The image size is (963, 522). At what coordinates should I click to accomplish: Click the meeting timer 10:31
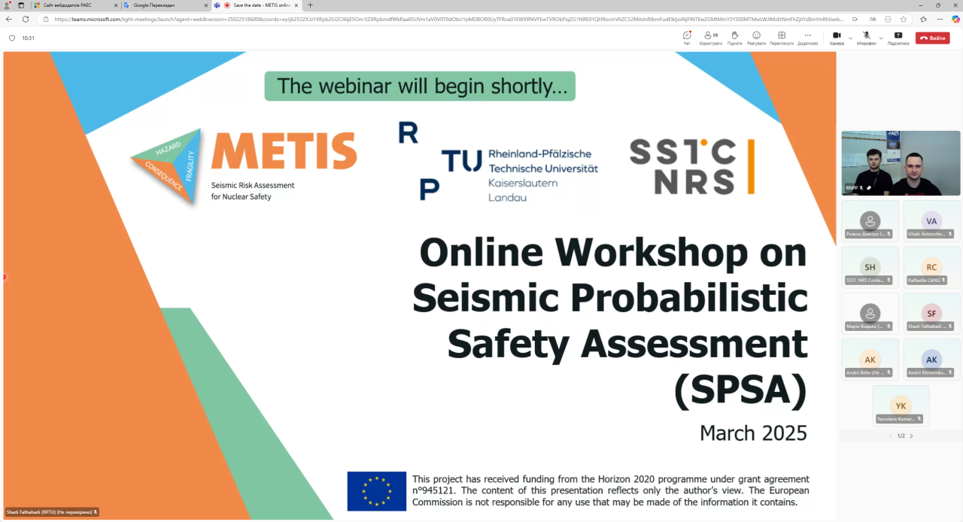point(28,38)
